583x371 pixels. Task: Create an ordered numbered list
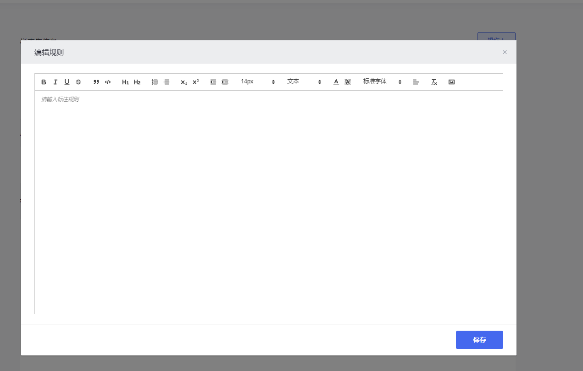coord(155,82)
